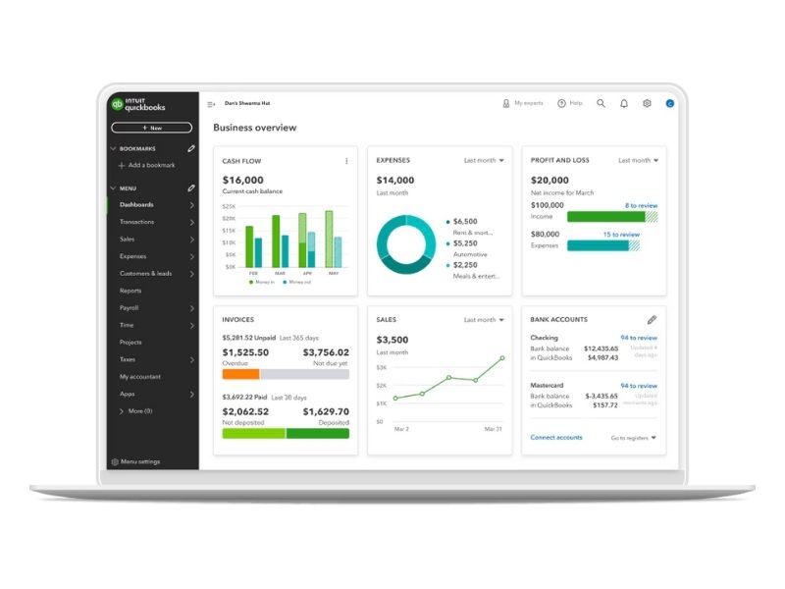Click the Dan's company name header
This screenshot has height=589, width=785.
[x=247, y=103]
